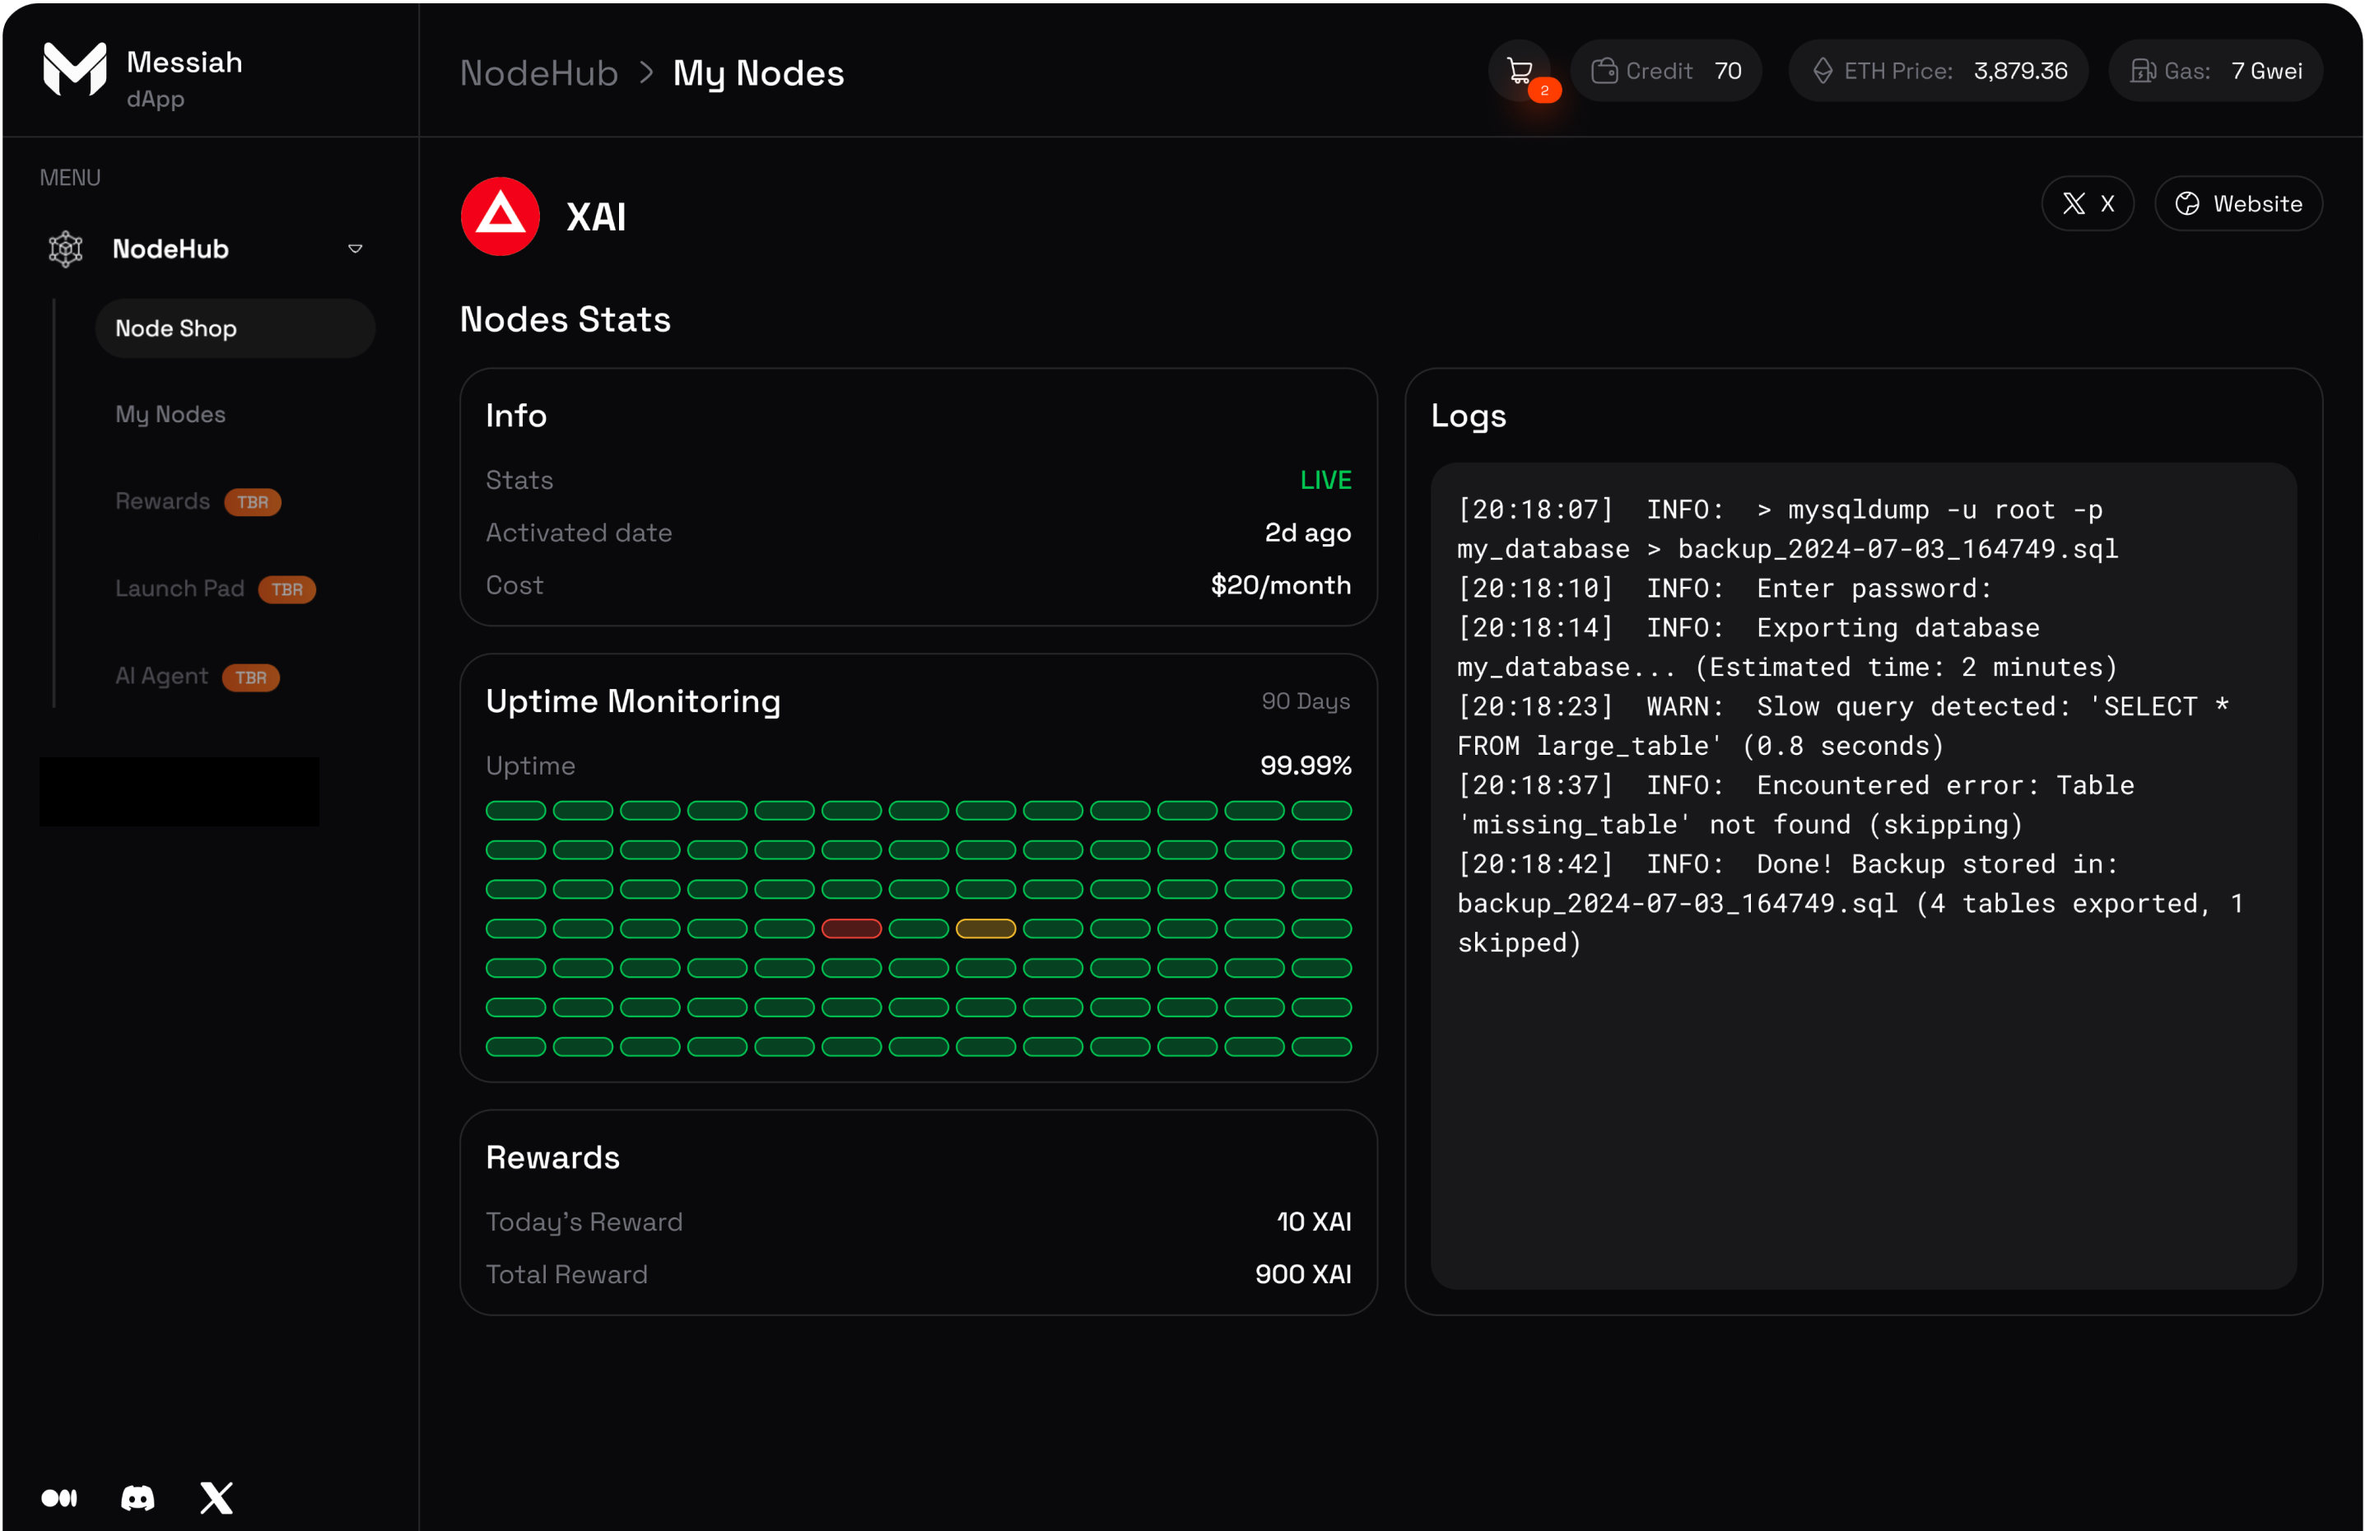This screenshot has height=1531, width=2365.
Task: Click the TBR badge next to AI Agent
Action: tap(250, 677)
